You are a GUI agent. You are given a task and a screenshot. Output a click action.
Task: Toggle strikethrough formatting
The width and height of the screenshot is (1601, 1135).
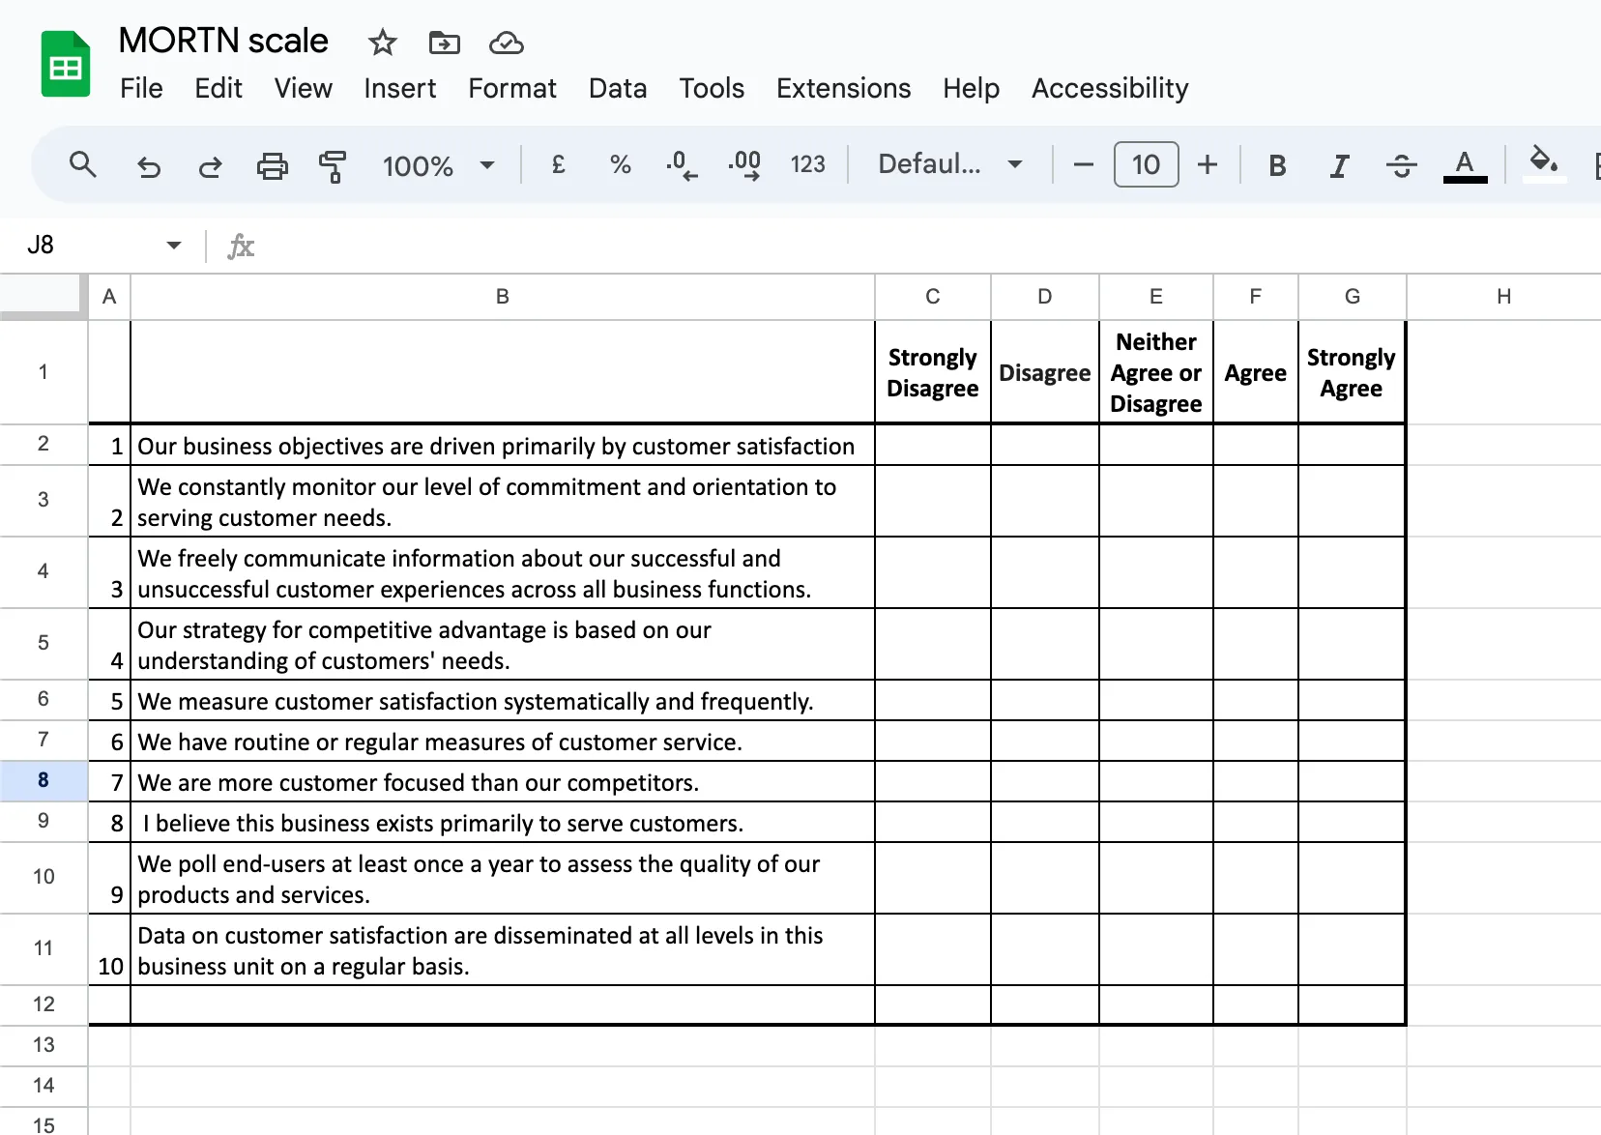pyautogui.click(x=1401, y=166)
